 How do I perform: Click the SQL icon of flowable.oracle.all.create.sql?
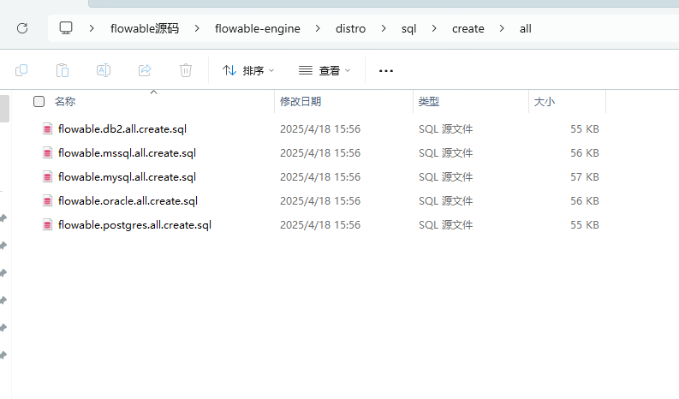(x=48, y=201)
